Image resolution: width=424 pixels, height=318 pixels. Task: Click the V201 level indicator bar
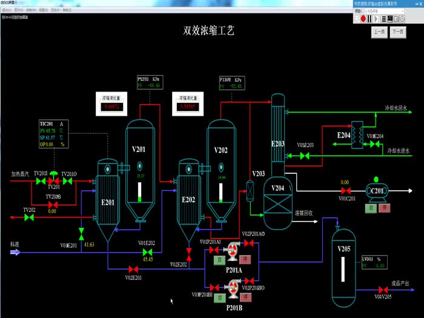[141, 192]
